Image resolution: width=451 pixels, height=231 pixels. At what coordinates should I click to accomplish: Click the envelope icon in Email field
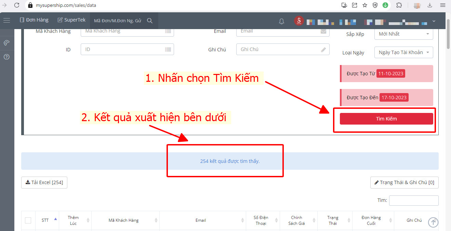pyautogui.click(x=323, y=31)
